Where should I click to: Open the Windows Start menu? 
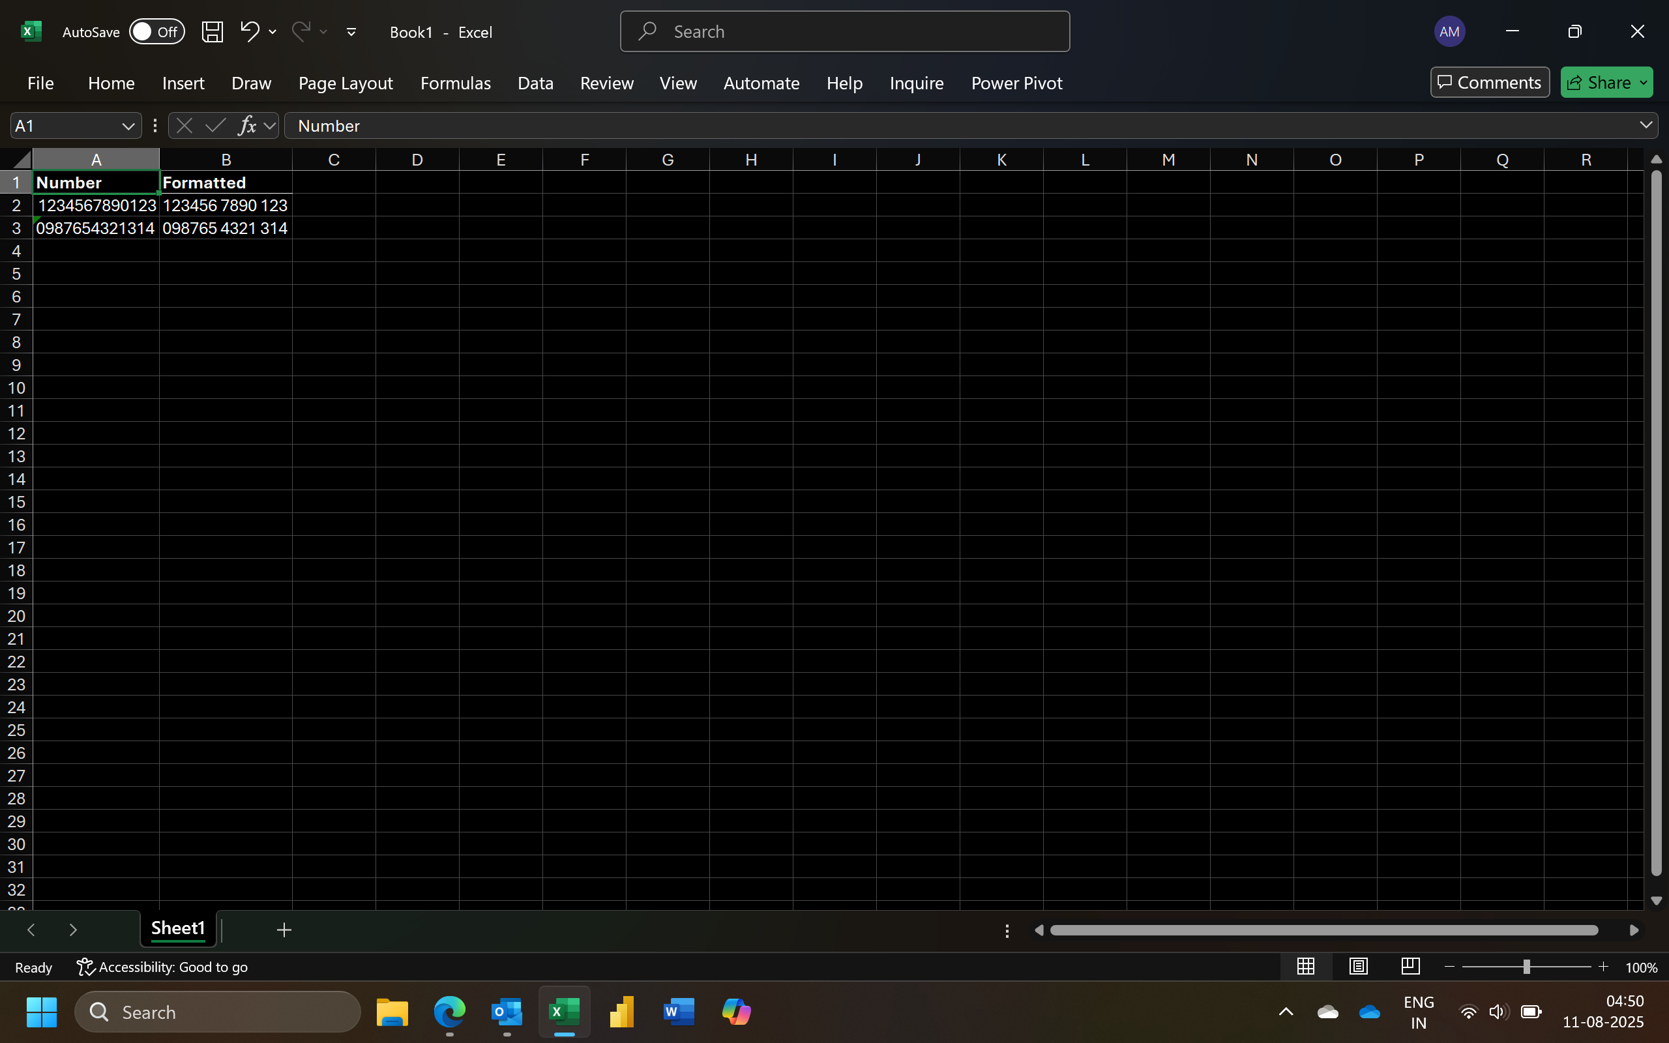(41, 1012)
